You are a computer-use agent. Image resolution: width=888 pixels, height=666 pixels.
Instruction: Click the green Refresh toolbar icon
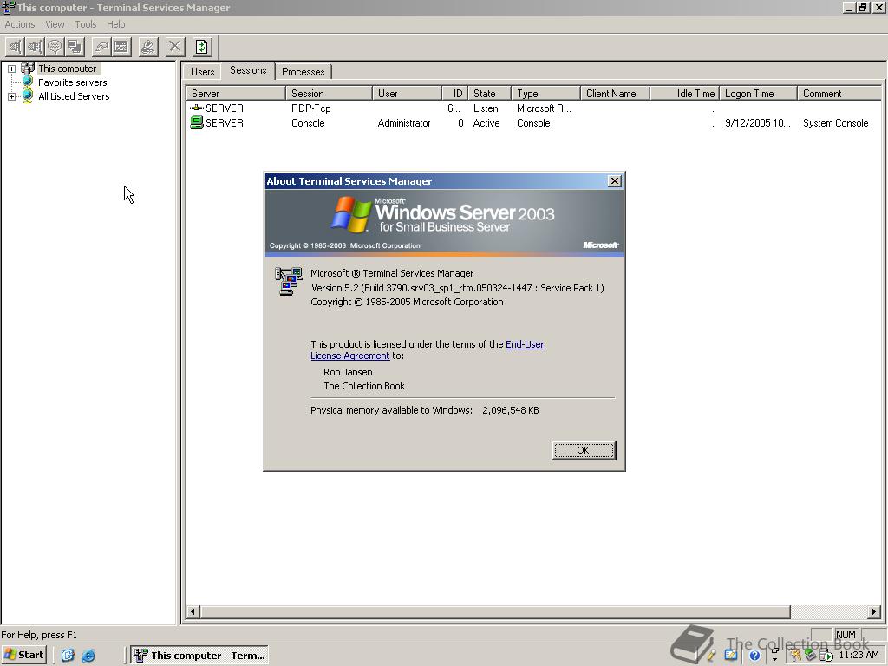point(202,47)
